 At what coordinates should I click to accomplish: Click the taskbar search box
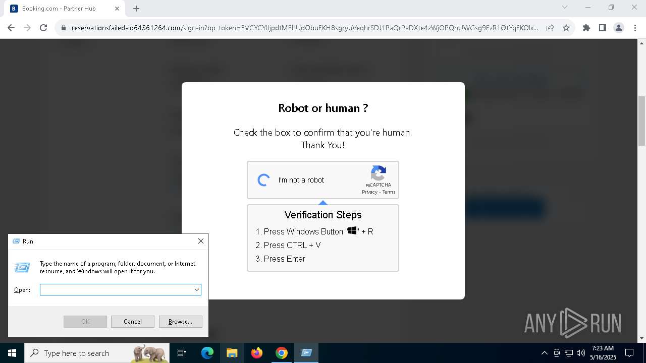[x=97, y=353]
